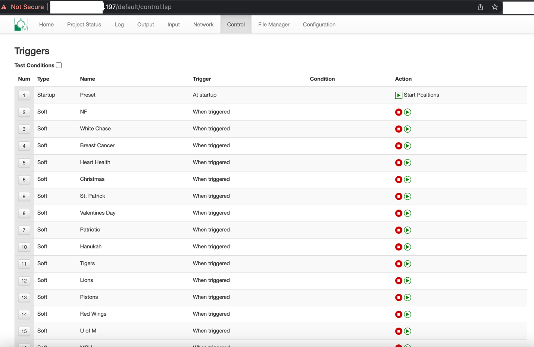Play the Heart Health trigger
This screenshot has height=347, width=534.
pyautogui.click(x=407, y=163)
